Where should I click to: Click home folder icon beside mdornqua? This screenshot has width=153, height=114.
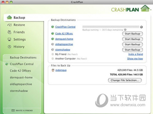click(x=53, y=70)
